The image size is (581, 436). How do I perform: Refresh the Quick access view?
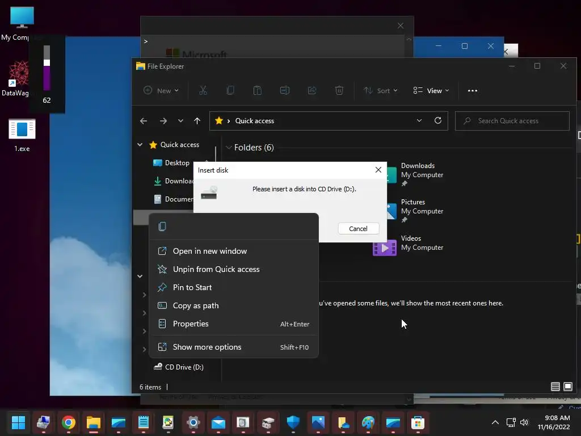pyautogui.click(x=438, y=120)
